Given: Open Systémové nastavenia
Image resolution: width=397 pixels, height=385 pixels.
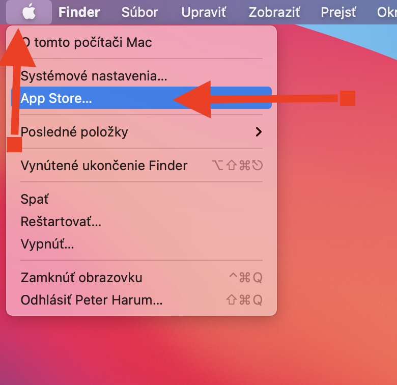Looking at the screenshot, I should (x=94, y=76).
